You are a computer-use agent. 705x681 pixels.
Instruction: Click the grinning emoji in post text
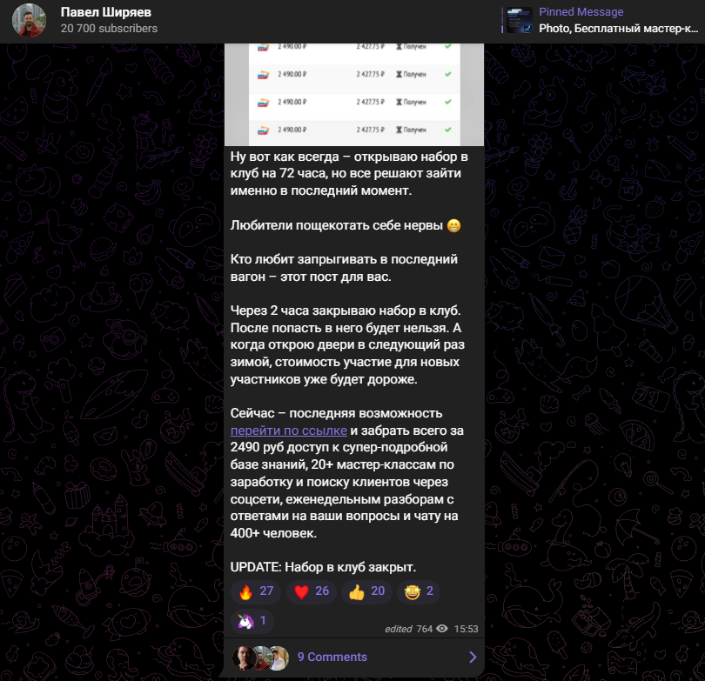tap(454, 225)
